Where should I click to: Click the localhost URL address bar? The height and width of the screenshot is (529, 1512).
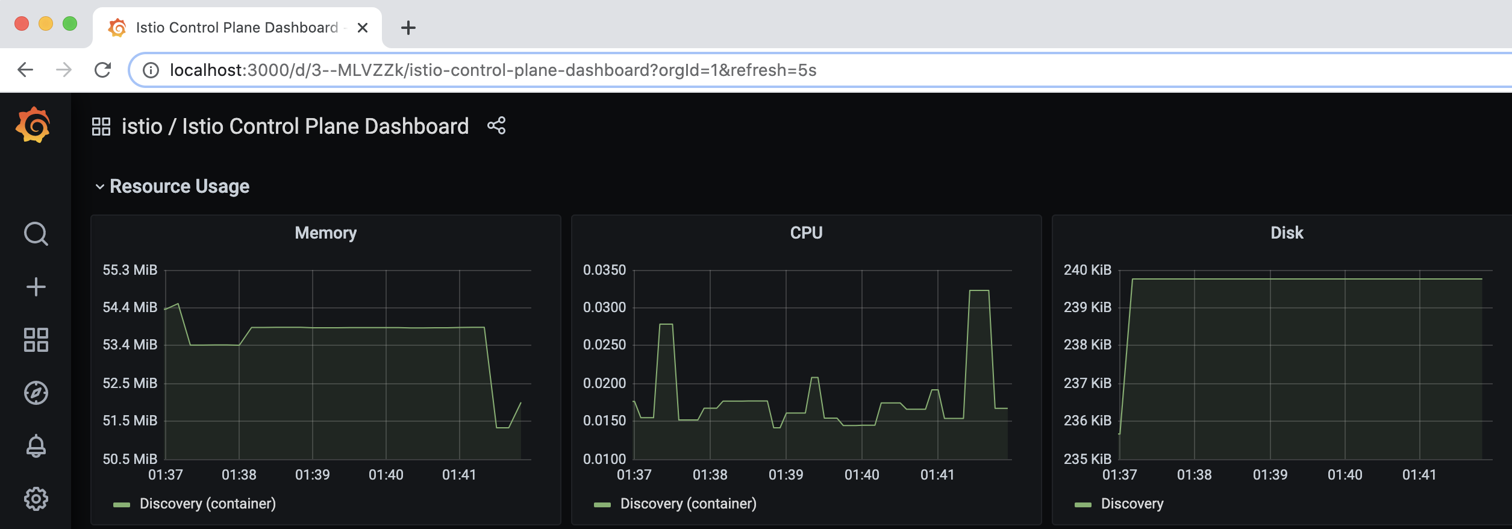tap(819, 70)
